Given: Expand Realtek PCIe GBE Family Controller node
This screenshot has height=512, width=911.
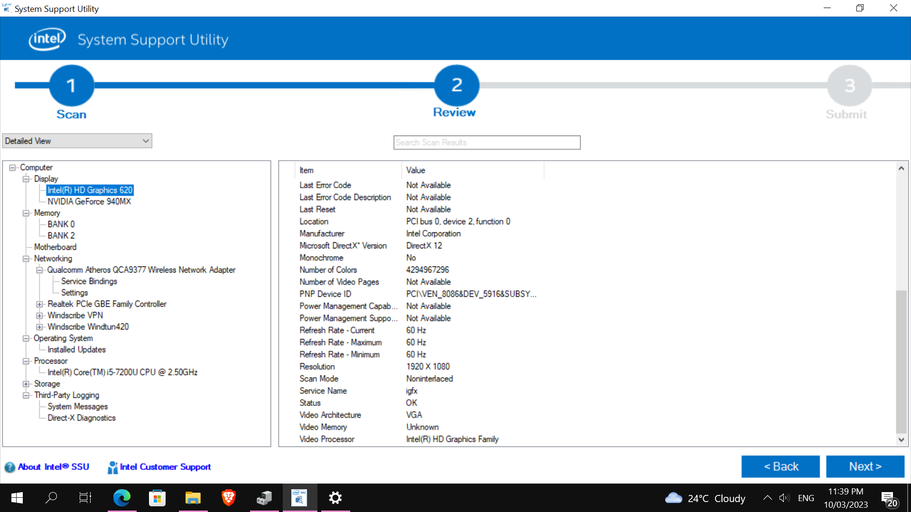Looking at the screenshot, I should pyautogui.click(x=40, y=304).
